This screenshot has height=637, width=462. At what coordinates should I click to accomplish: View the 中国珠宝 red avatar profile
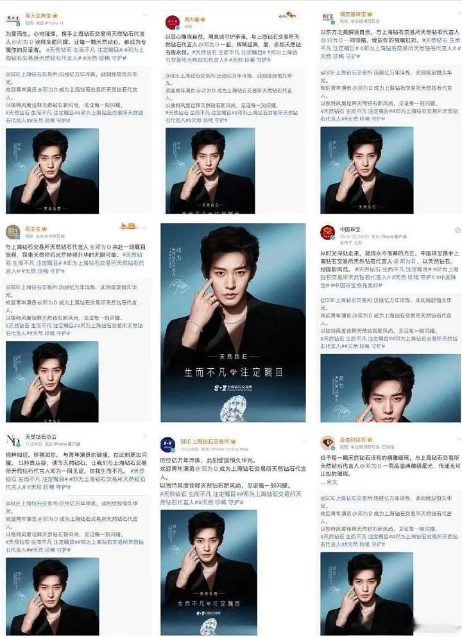pyautogui.click(x=327, y=232)
